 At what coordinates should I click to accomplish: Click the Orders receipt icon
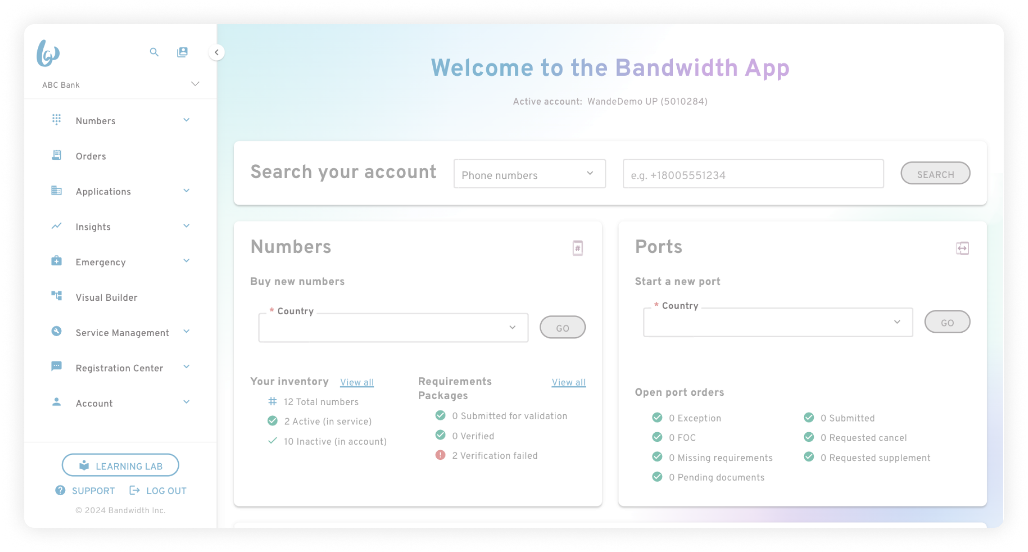pyautogui.click(x=56, y=155)
